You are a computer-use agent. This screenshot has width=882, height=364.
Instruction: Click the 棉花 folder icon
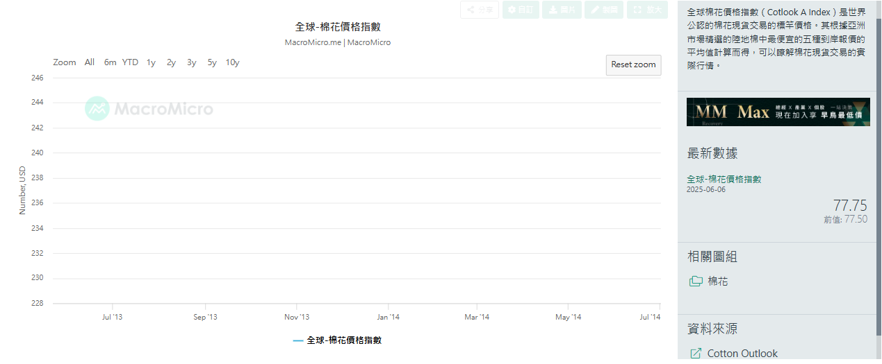[695, 281]
